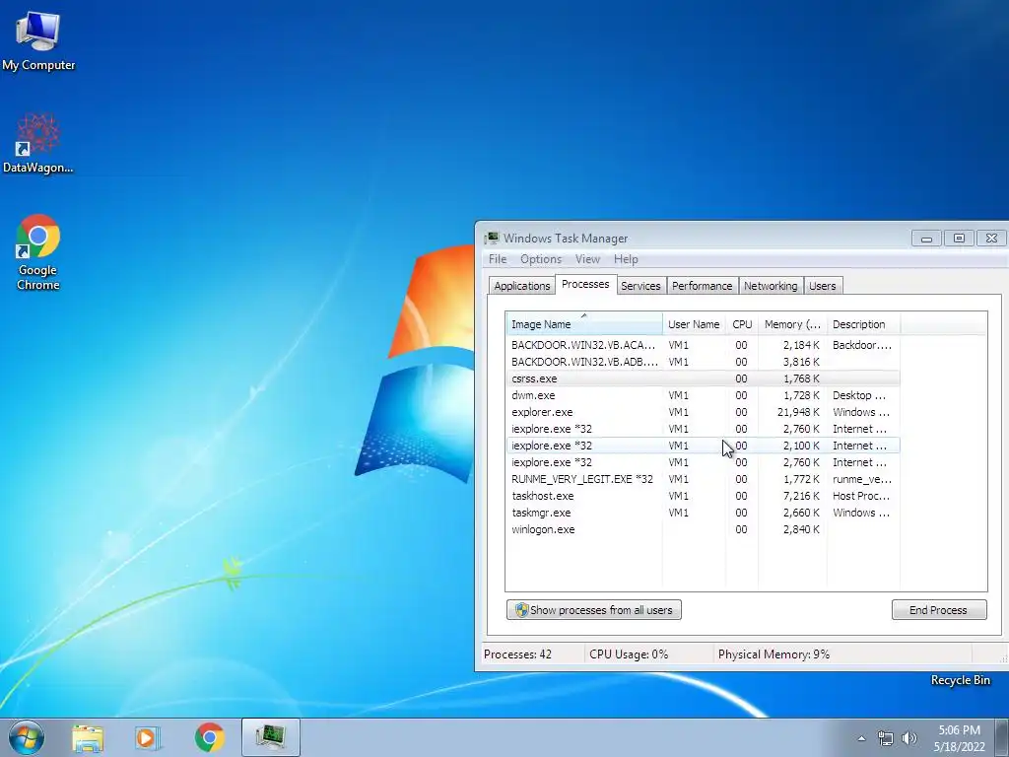This screenshot has height=757, width=1009.
Task: Select BACKDOOR.WIN32.VB.ACA process row
Action: click(x=703, y=345)
